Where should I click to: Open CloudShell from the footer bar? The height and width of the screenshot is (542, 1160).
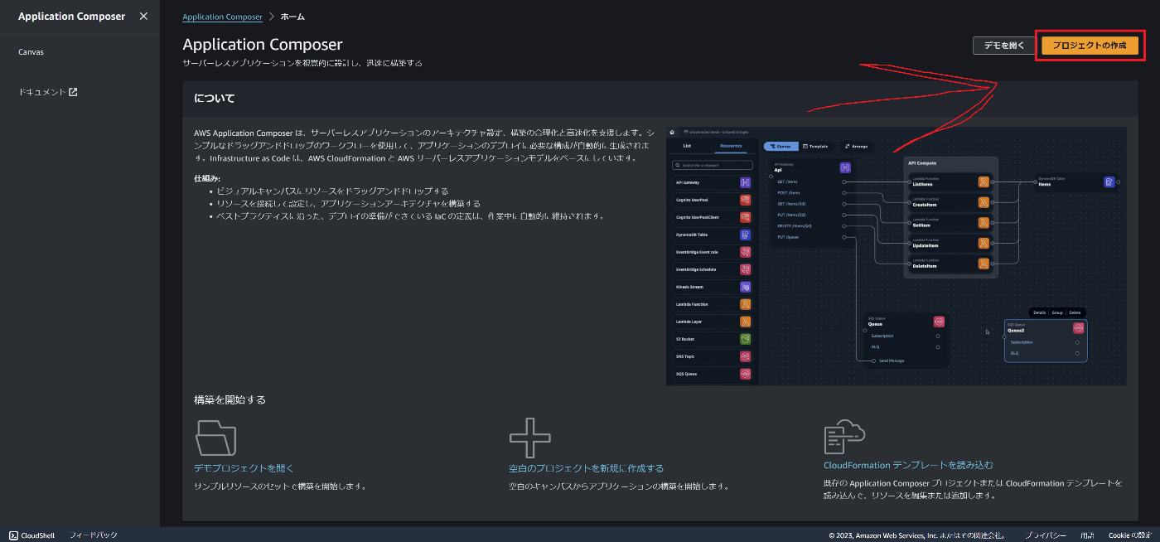pos(31,535)
